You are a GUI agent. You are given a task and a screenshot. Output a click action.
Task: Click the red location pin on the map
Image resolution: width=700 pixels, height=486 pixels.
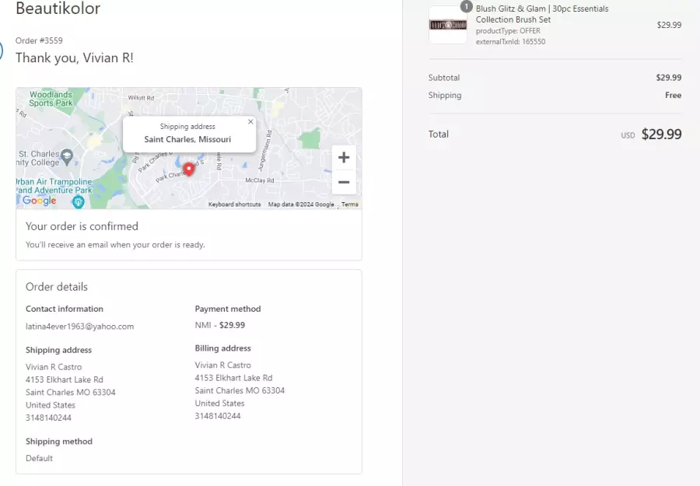[189, 170]
